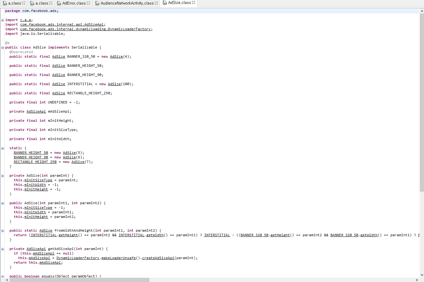Jump to BANNER_HEIGHT_90 in the static block

pos(31,157)
